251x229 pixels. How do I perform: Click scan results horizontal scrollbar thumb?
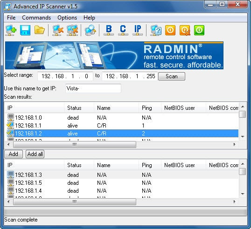(x=75, y=144)
